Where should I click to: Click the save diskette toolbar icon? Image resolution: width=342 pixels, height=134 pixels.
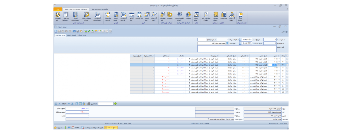pos(59,31)
